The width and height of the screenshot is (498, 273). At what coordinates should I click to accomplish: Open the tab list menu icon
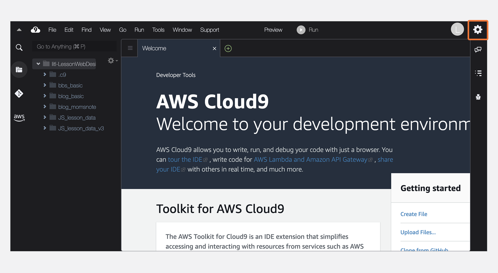pyautogui.click(x=130, y=48)
